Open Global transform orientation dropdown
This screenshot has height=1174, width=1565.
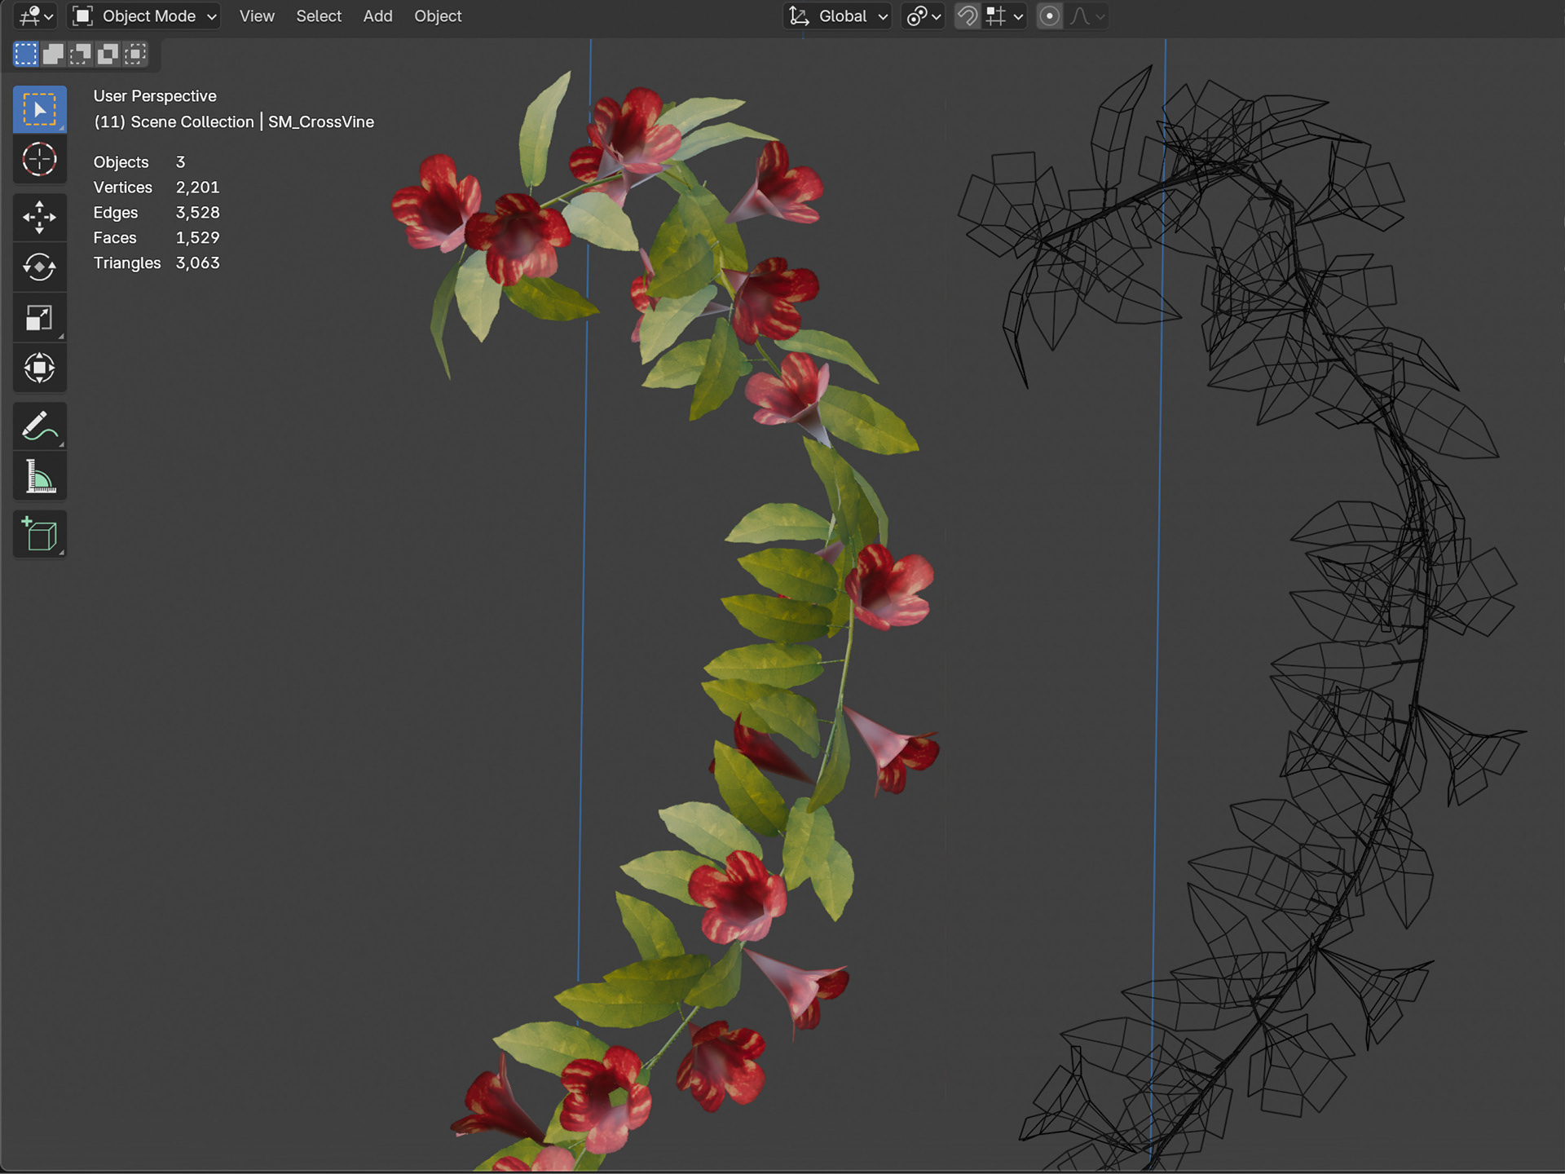(x=838, y=16)
